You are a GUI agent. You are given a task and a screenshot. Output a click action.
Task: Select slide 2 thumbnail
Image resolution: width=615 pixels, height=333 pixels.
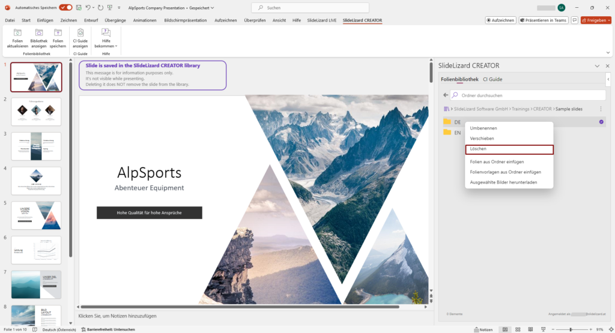(x=36, y=112)
